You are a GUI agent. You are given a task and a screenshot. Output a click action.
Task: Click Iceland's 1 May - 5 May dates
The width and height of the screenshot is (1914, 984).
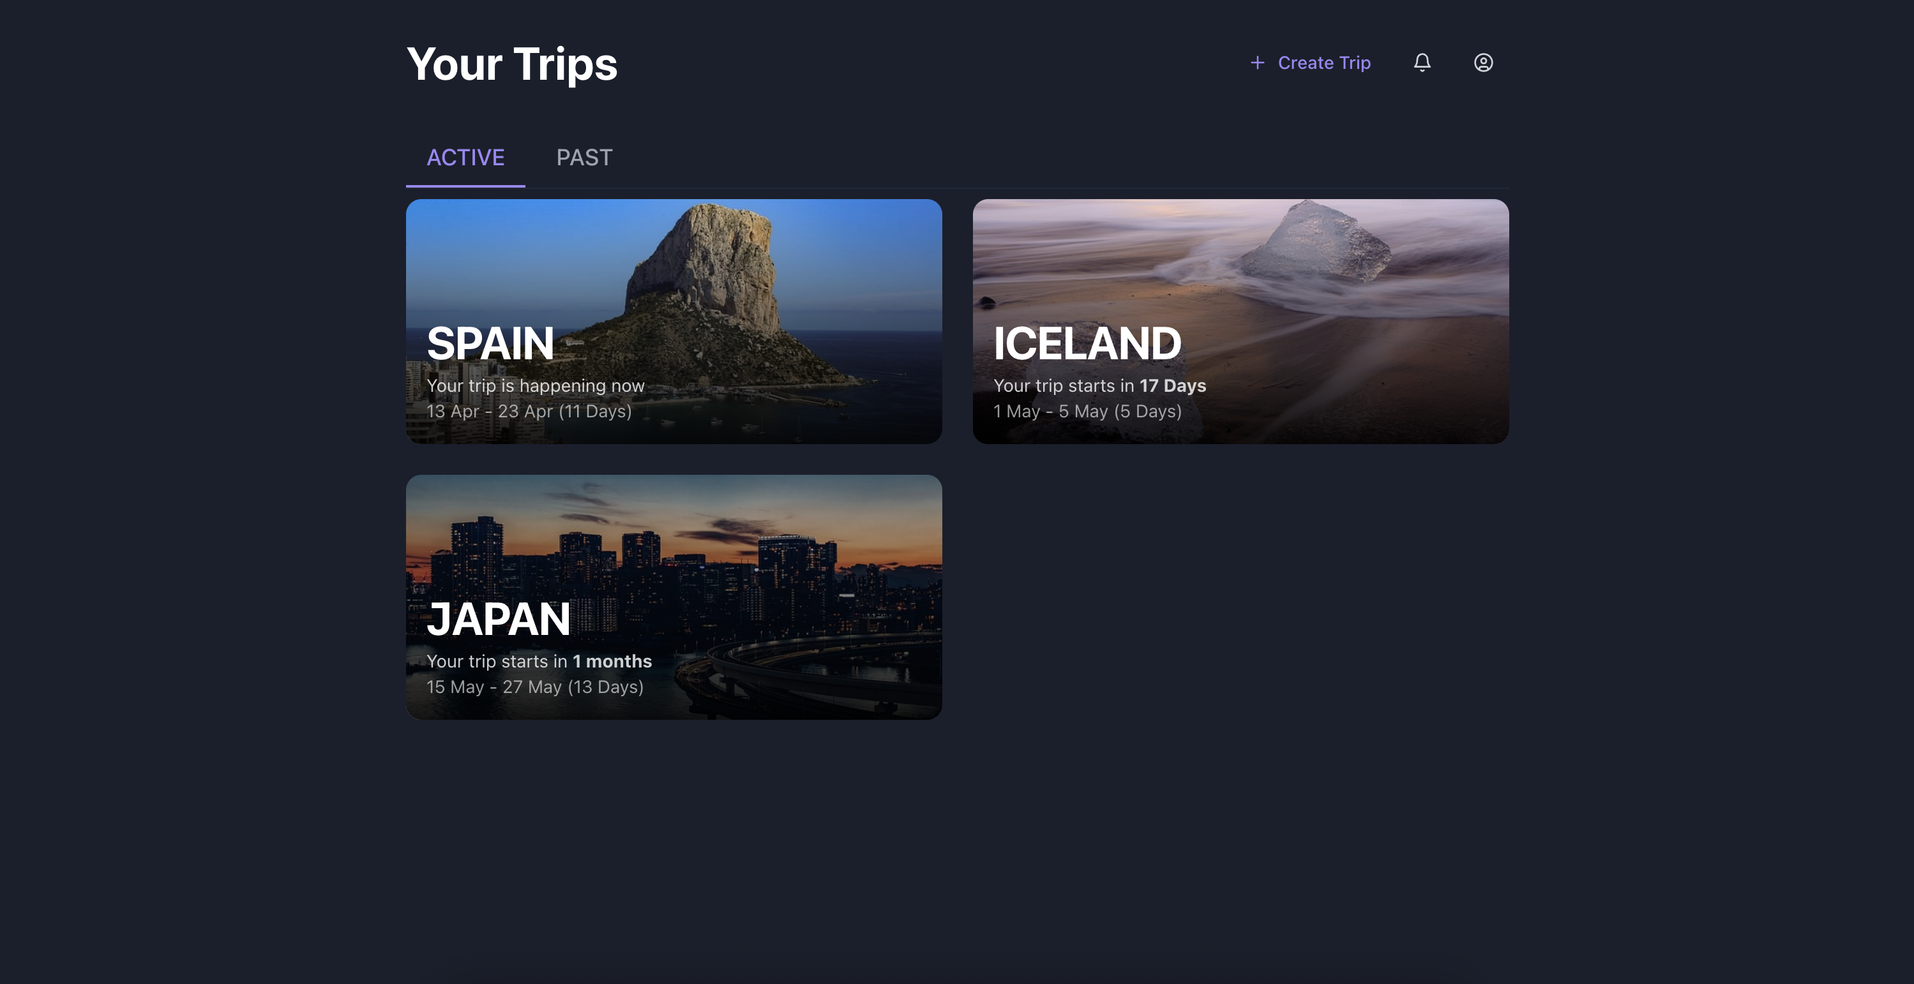[1087, 412]
